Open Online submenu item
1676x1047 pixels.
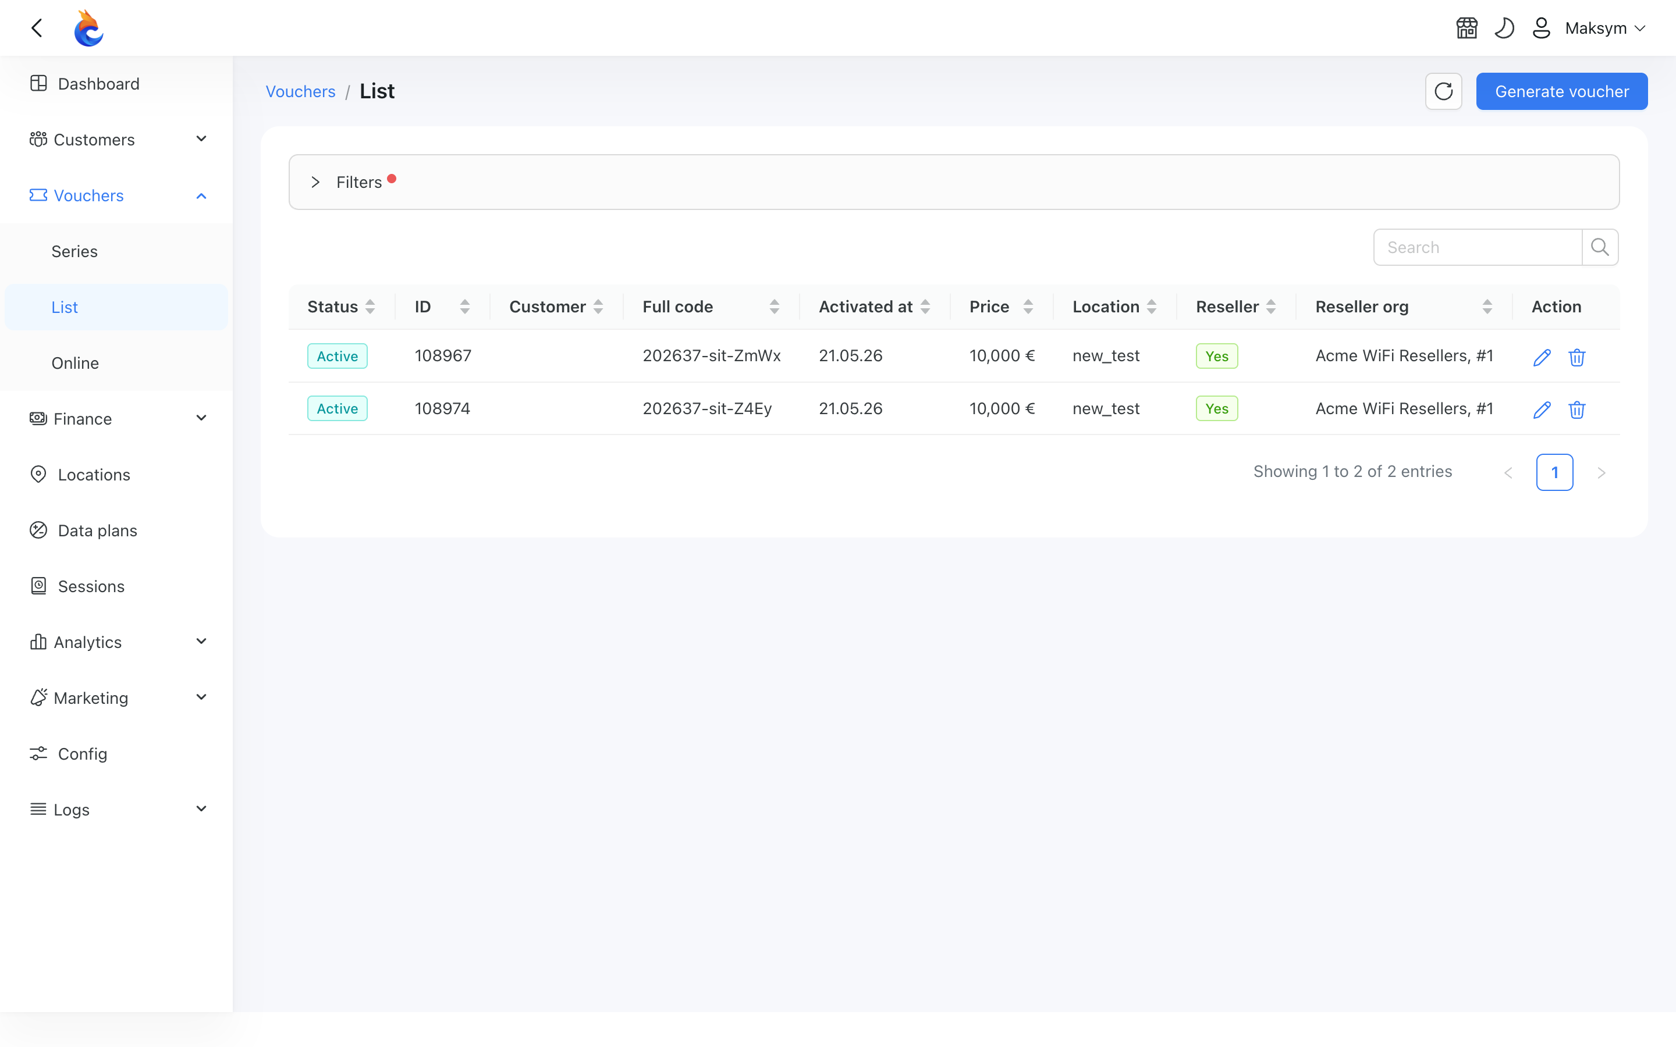(x=116, y=363)
